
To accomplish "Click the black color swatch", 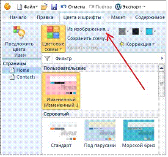I will pyautogui.click(x=135, y=31).
